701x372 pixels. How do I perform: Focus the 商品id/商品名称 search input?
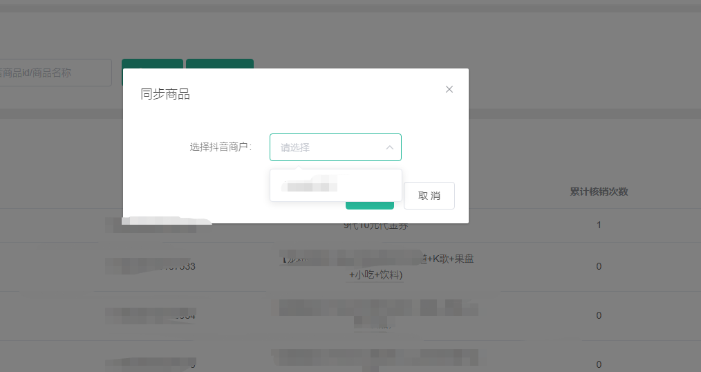pyautogui.click(x=55, y=73)
